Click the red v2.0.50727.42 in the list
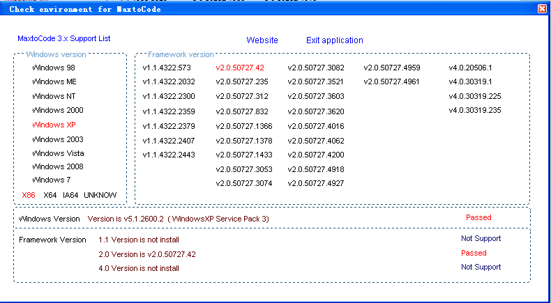Screen dimensions: 551x303 click(240, 68)
